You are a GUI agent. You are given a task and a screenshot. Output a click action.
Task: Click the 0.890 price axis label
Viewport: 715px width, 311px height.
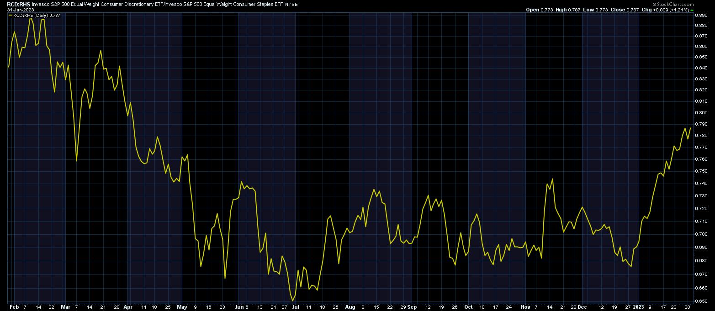click(x=701, y=15)
